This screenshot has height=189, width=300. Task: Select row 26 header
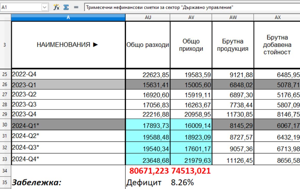[5, 84]
